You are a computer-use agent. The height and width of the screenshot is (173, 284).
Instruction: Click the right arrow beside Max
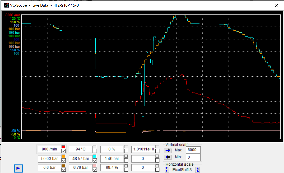[168, 150]
